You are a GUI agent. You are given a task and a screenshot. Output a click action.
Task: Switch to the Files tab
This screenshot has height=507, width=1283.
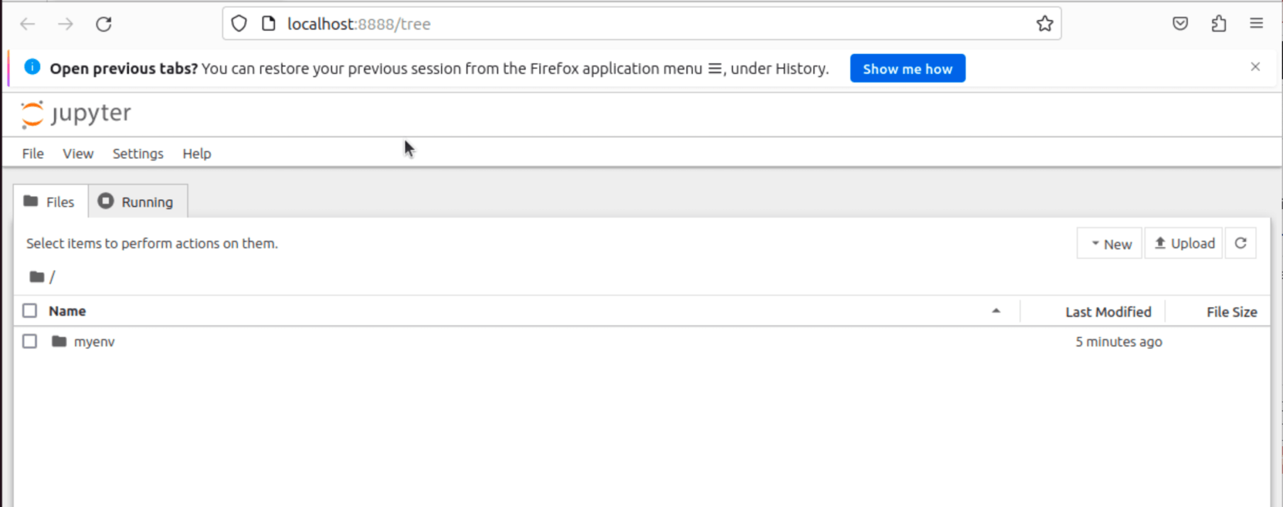click(49, 202)
